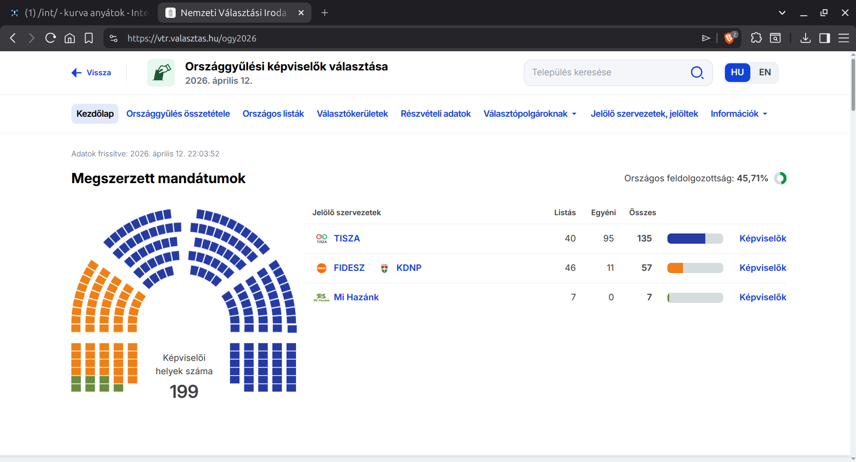The height and width of the screenshot is (462, 856).
Task: Select the Kezdőlap tab
Action: pos(95,114)
